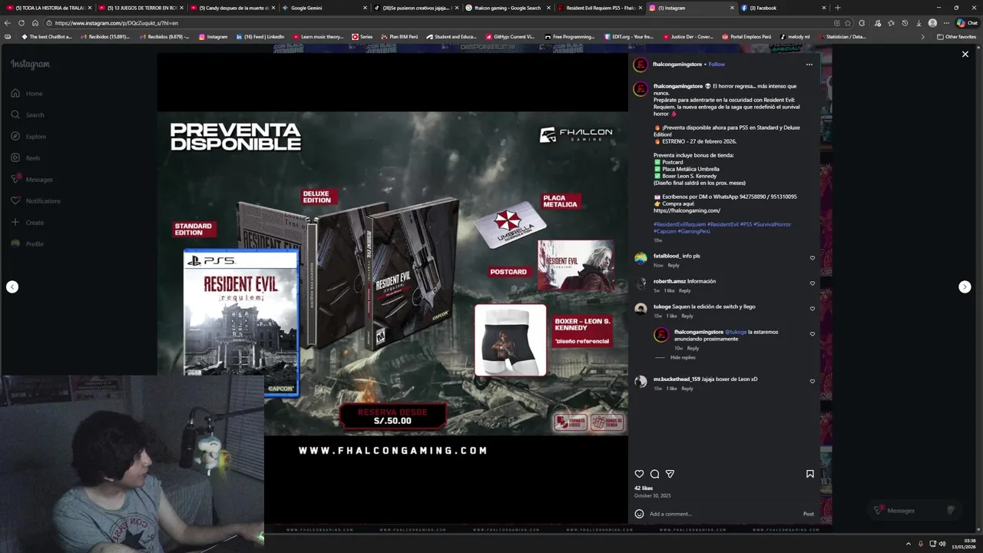Open the taskbar volume icon
The height and width of the screenshot is (553, 983).
pyautogui.click(x=942, y=544)
